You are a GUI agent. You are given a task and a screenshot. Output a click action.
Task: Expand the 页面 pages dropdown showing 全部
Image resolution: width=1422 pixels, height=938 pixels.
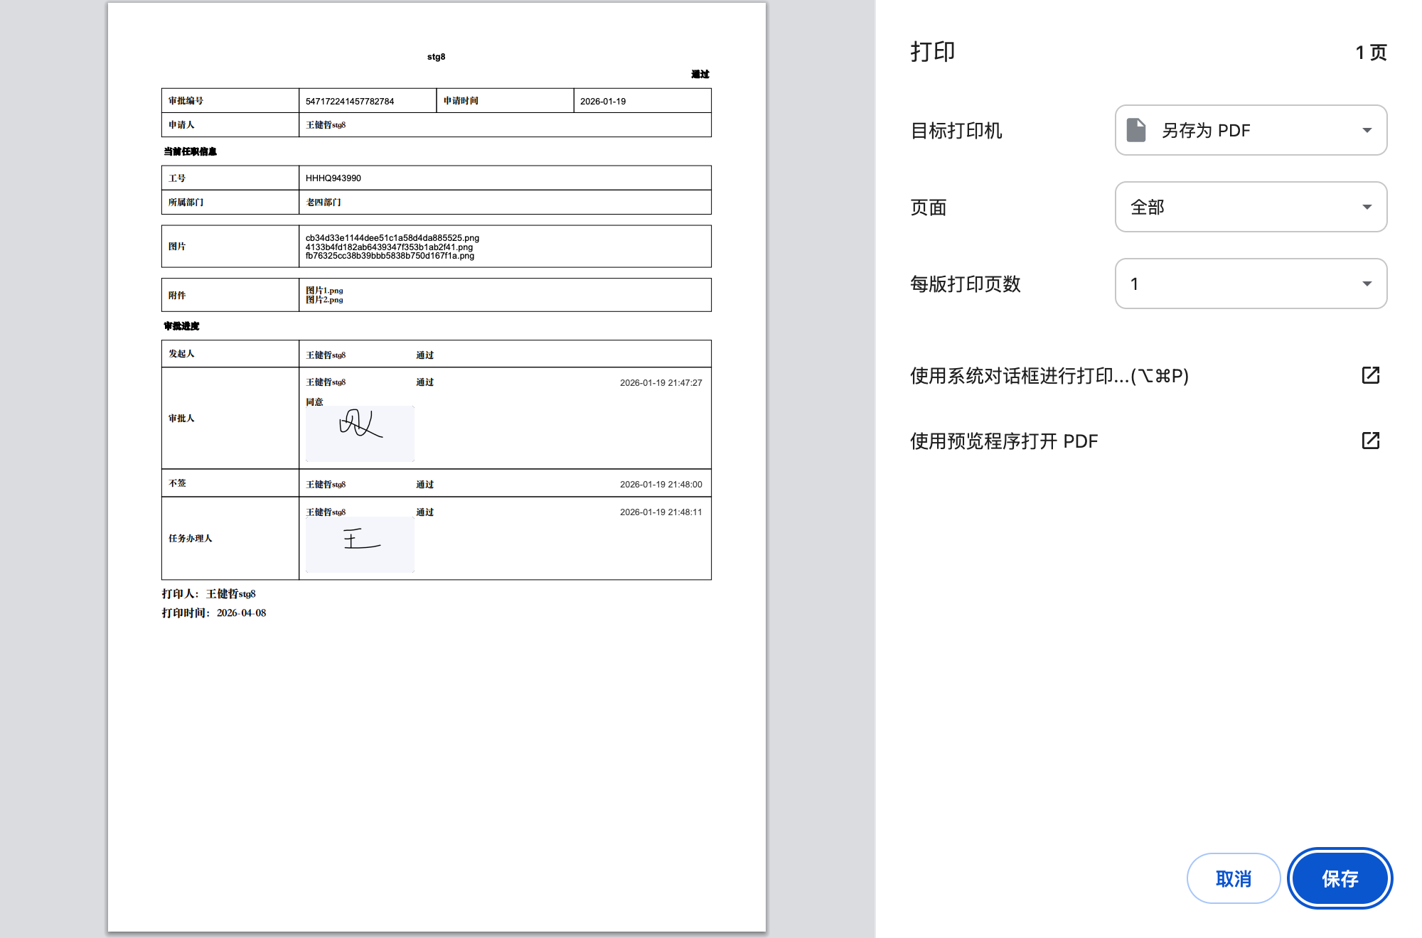pyautogui.click(x=1251, y=207)
